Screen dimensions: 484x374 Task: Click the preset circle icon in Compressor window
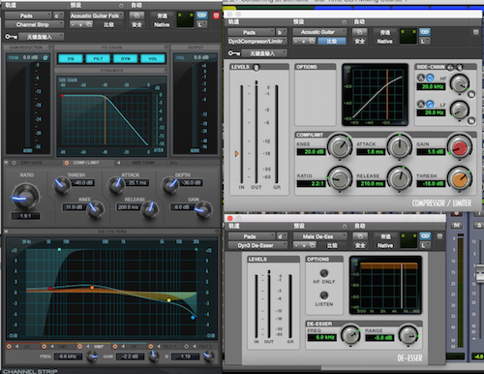[345, 22]
